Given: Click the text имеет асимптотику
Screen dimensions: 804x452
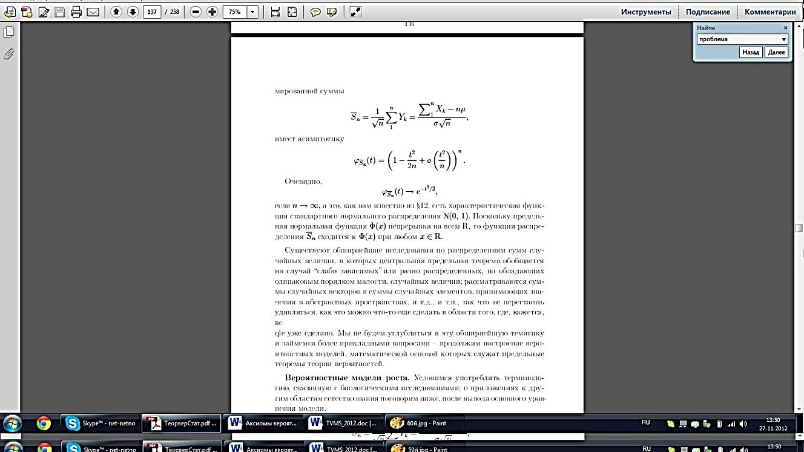Looking at the screenshot, I should click(309, 139).
